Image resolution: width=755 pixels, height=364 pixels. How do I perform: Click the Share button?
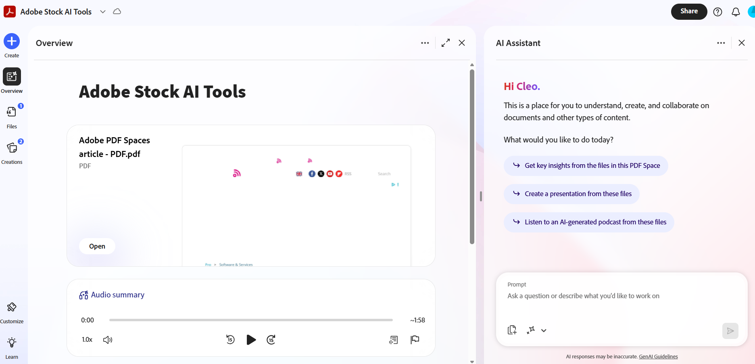pos(689,11)
